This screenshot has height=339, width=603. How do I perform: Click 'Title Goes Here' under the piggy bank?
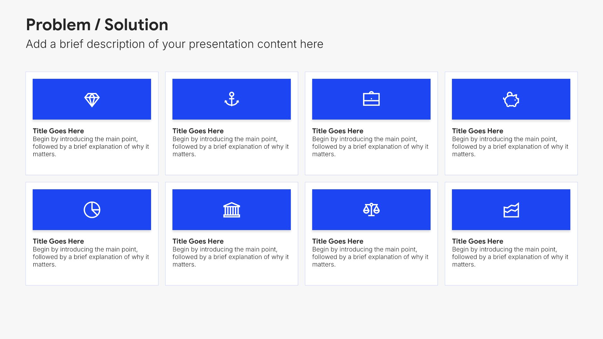point(477,131)
